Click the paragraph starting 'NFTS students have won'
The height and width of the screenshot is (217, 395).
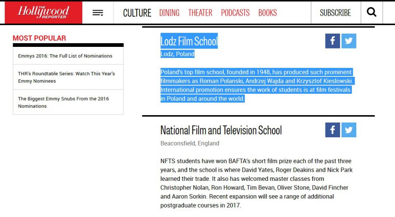coord(256,183)
